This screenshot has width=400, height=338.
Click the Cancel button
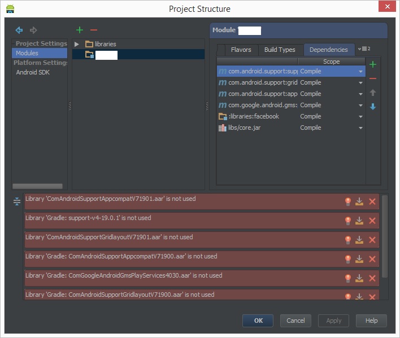tap(295, 321)
